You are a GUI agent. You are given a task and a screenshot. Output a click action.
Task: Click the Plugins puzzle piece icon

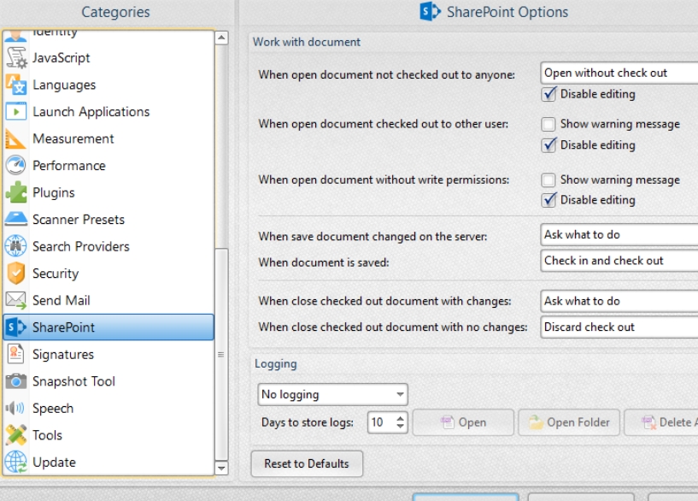tap(16, 193)
